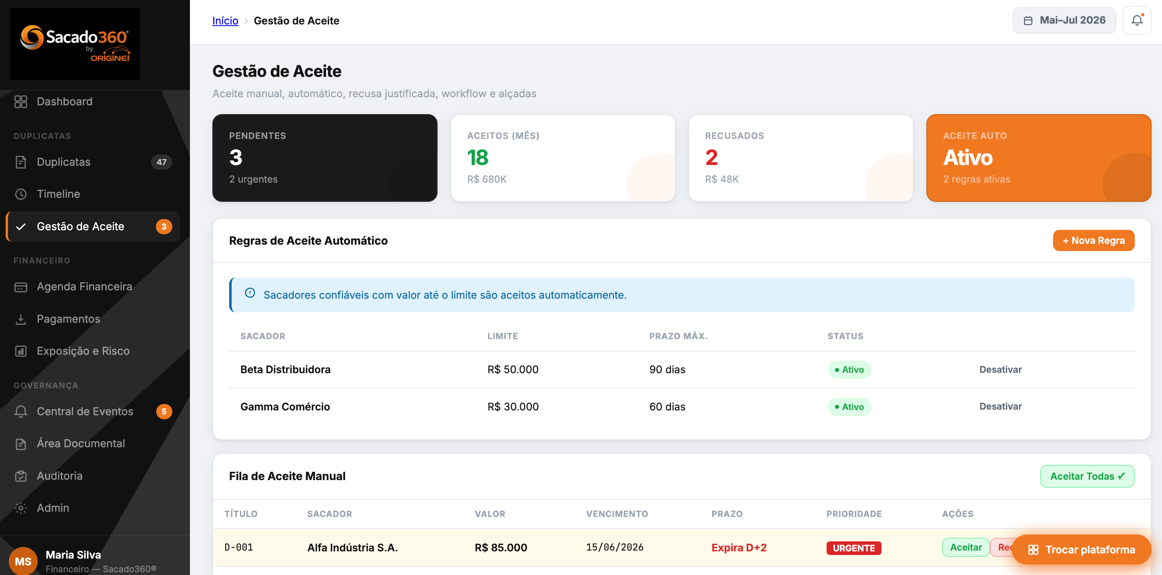
Task: Select Agenda Financeira in the sidebar
Action: (93, 287)
